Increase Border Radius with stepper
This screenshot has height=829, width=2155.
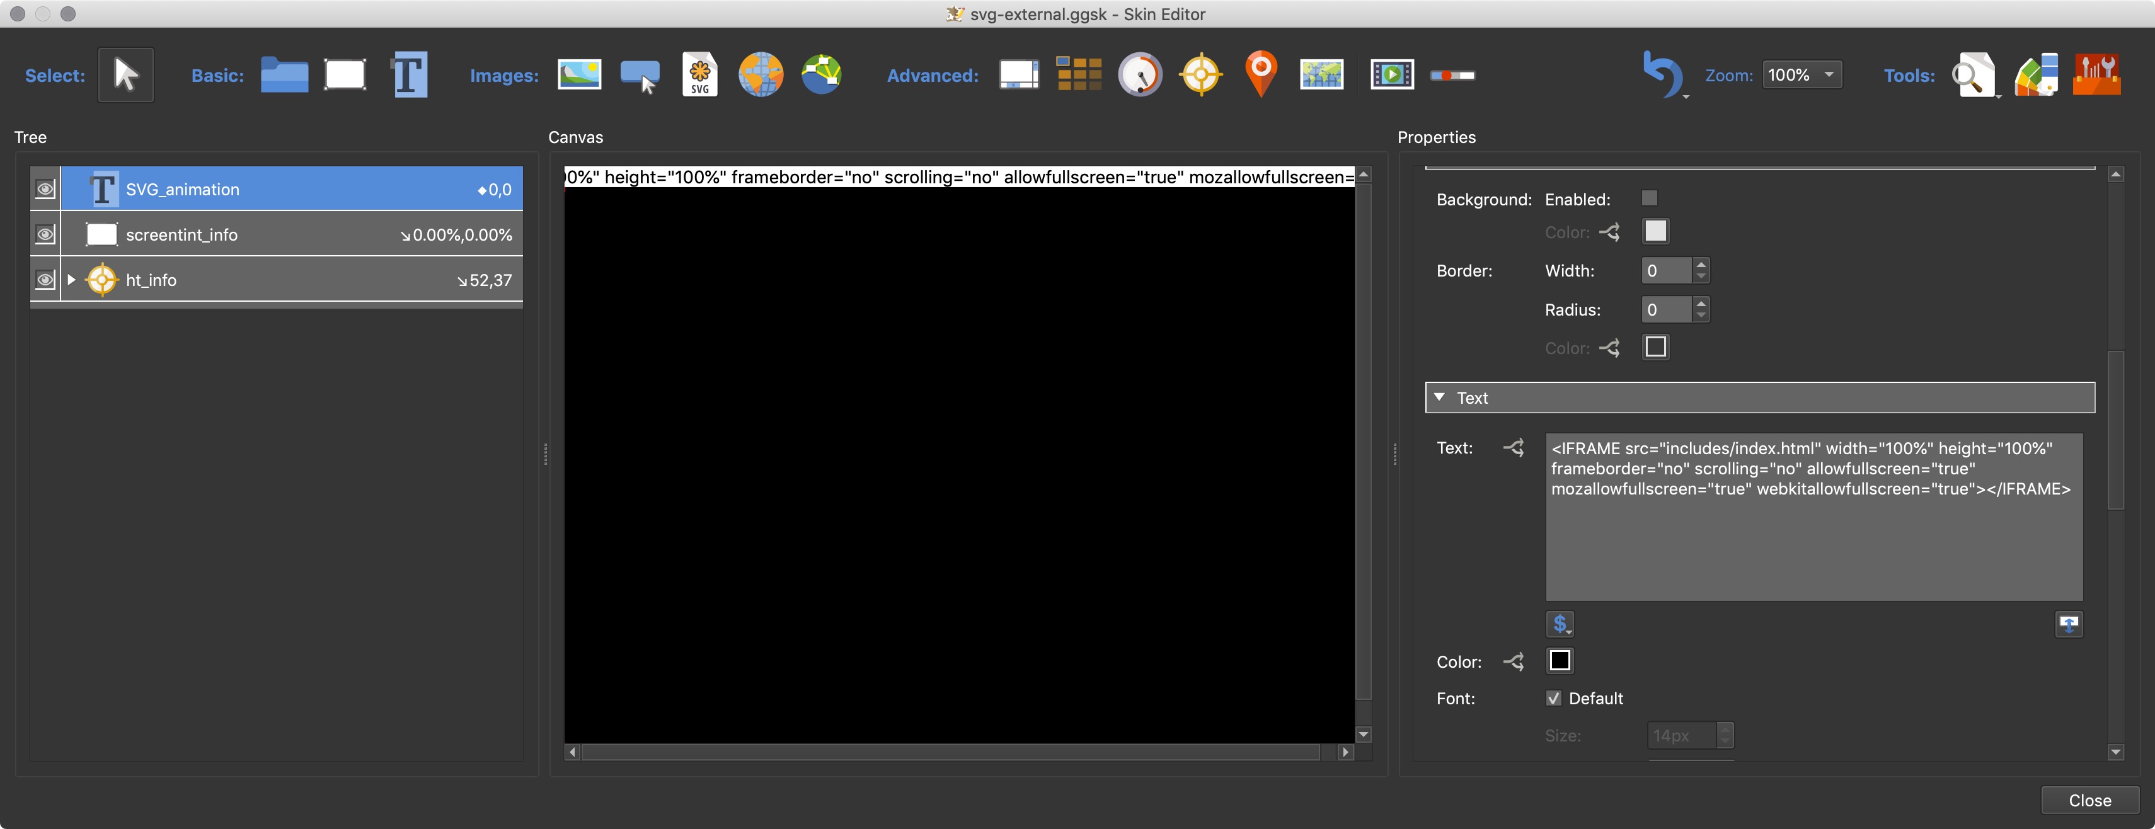coord(1701,304)
